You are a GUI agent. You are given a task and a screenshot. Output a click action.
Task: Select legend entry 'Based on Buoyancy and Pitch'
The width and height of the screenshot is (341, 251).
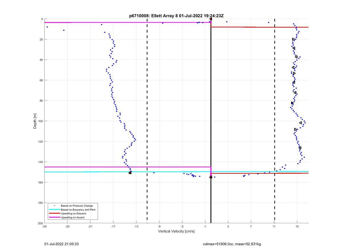(78, 210)
